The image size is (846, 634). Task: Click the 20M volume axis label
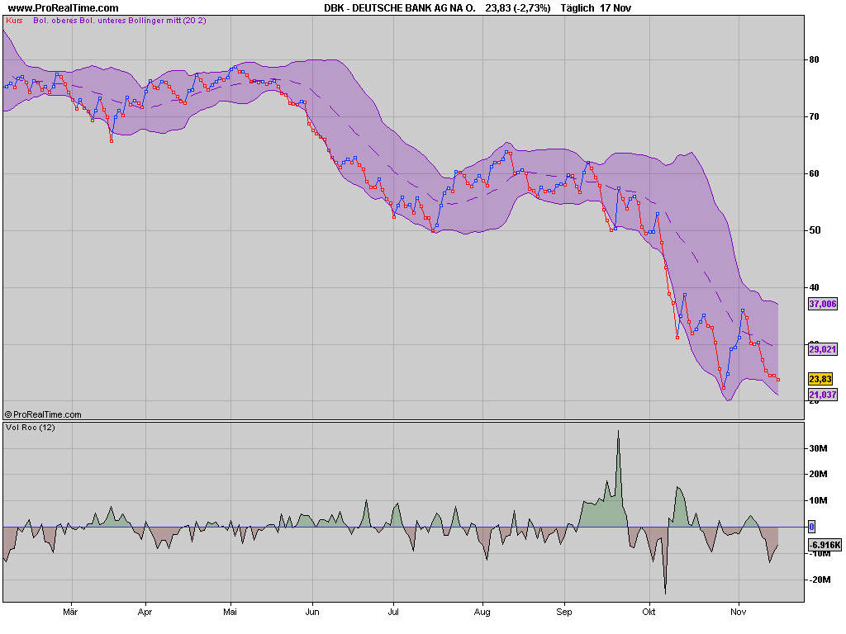point(818,475)
